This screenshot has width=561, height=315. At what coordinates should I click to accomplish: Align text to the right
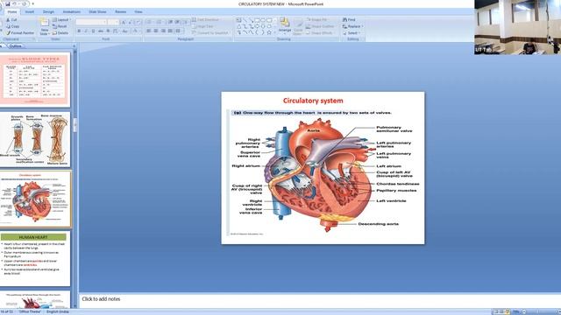(163, 31)
